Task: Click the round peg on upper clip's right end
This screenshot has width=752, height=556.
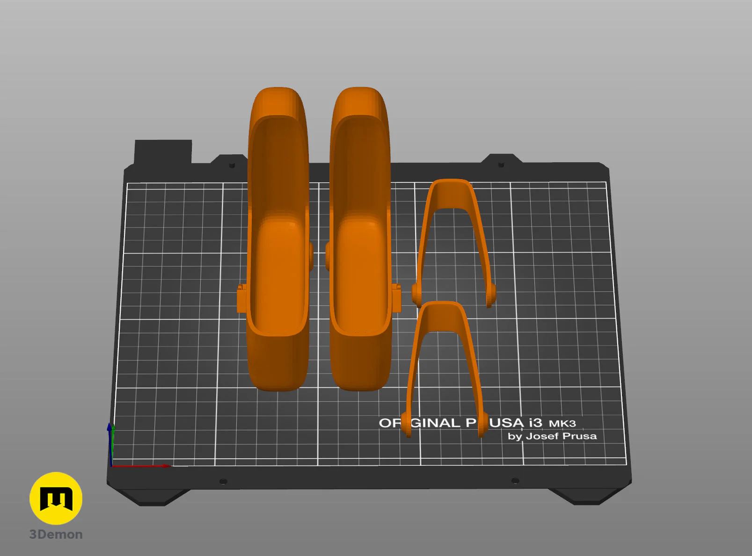Action: click(x=491, y=295)
